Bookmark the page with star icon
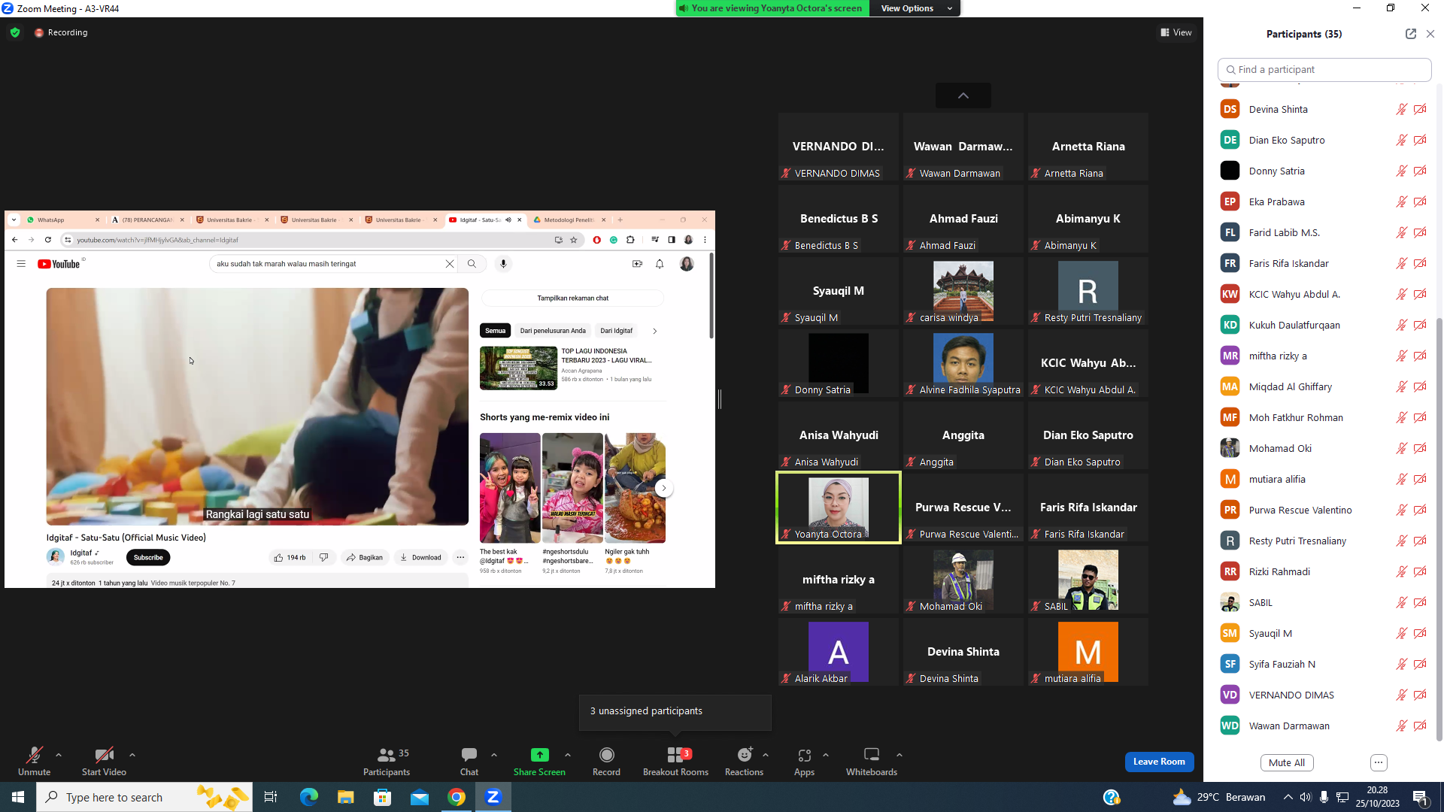 [x=574, y=240]
